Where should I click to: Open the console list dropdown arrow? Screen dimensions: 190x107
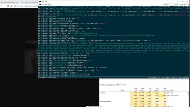(x=183, y=4)
